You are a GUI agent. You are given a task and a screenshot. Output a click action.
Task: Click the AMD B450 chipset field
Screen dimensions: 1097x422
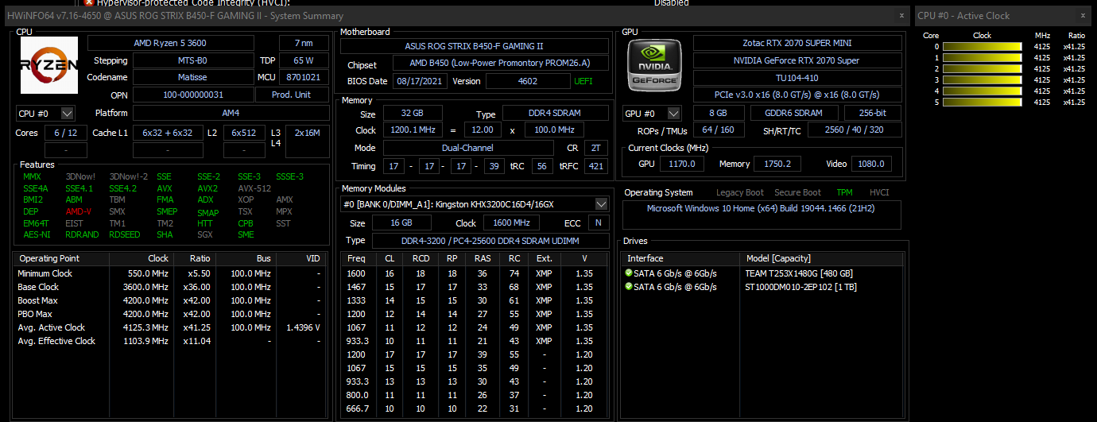[x=497, y=64]
